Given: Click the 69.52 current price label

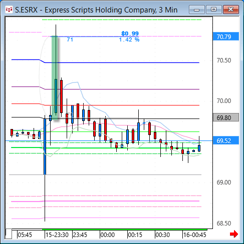Looking at the screenshot, I should [226, 140].
